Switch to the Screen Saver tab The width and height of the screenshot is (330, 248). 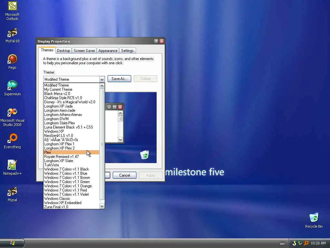(x=84, y=51)
